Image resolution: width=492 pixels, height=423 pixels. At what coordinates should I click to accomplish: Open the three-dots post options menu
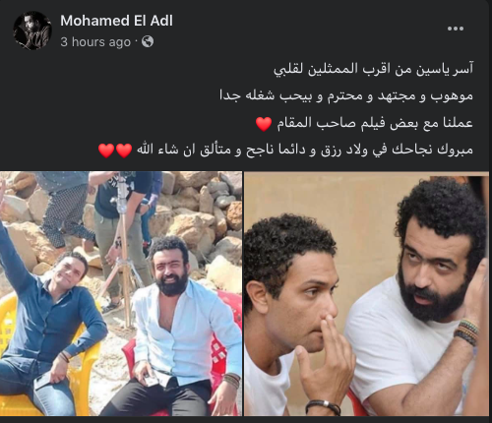pos(456,29)
